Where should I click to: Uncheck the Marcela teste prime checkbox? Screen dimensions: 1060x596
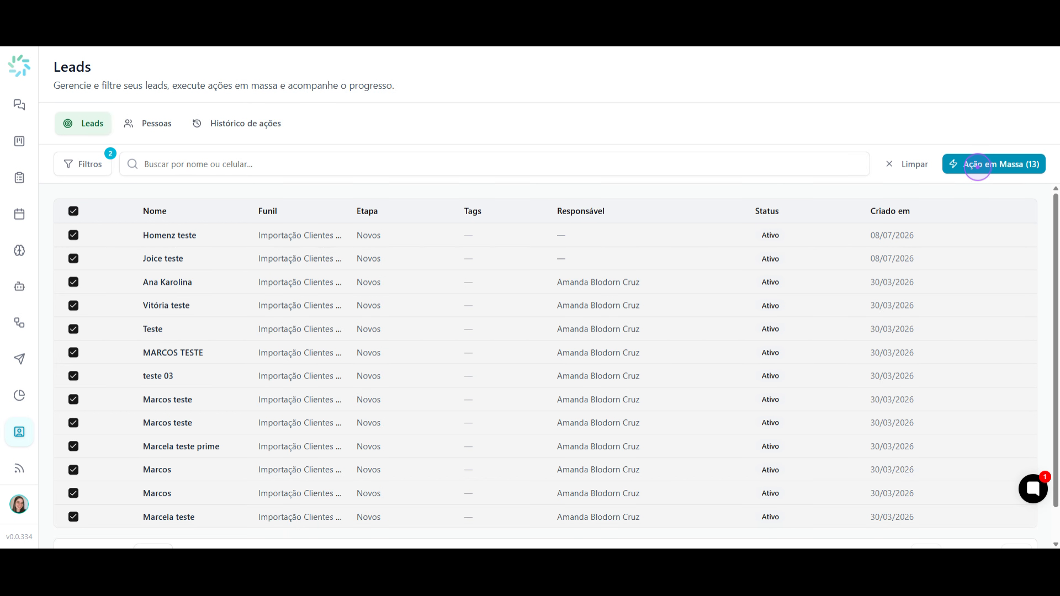click(73, 446)
